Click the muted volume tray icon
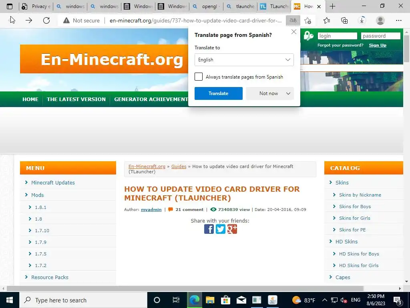 [x=344, y=300]
